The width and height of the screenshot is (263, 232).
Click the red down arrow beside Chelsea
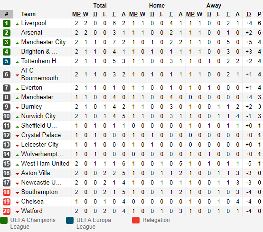pos(17,202)
